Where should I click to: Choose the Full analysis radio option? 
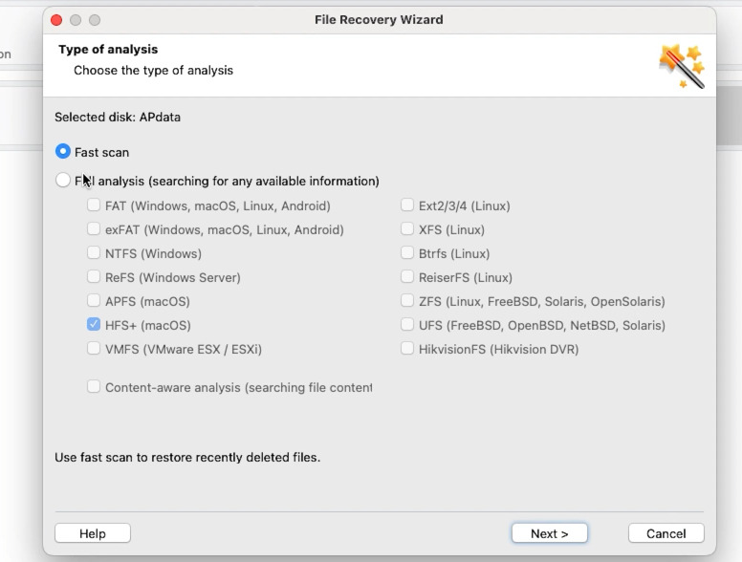click(63, 181)
